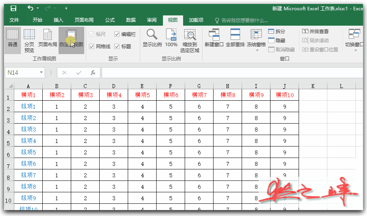This screenshot has height=216, width=367.
Task: Select cell containing 横项3
Action: click(x=85, y=95)
